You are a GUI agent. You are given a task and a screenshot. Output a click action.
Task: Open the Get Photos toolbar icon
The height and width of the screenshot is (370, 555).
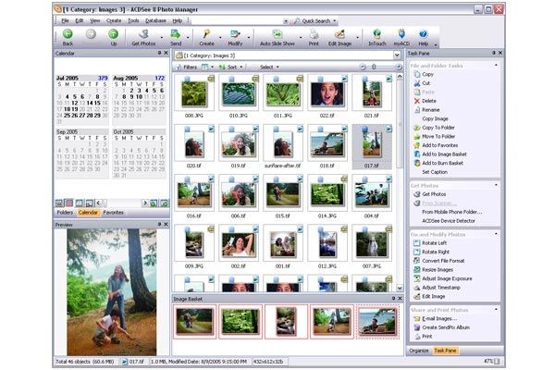(x=143, y=35)
